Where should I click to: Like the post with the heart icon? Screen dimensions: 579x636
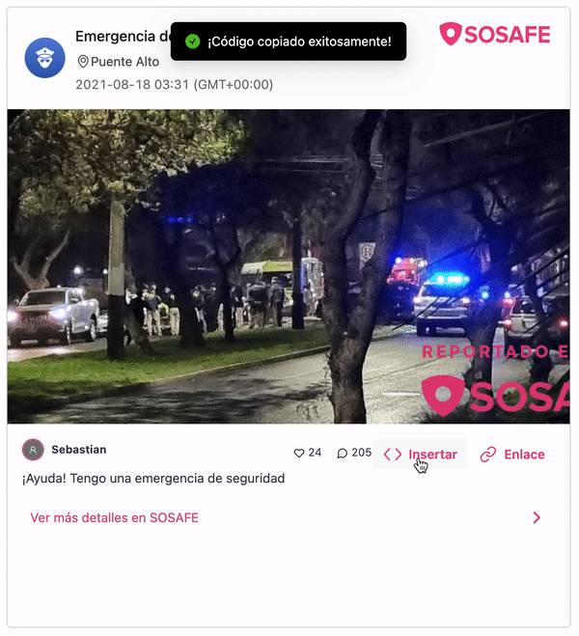pos(299,453)
